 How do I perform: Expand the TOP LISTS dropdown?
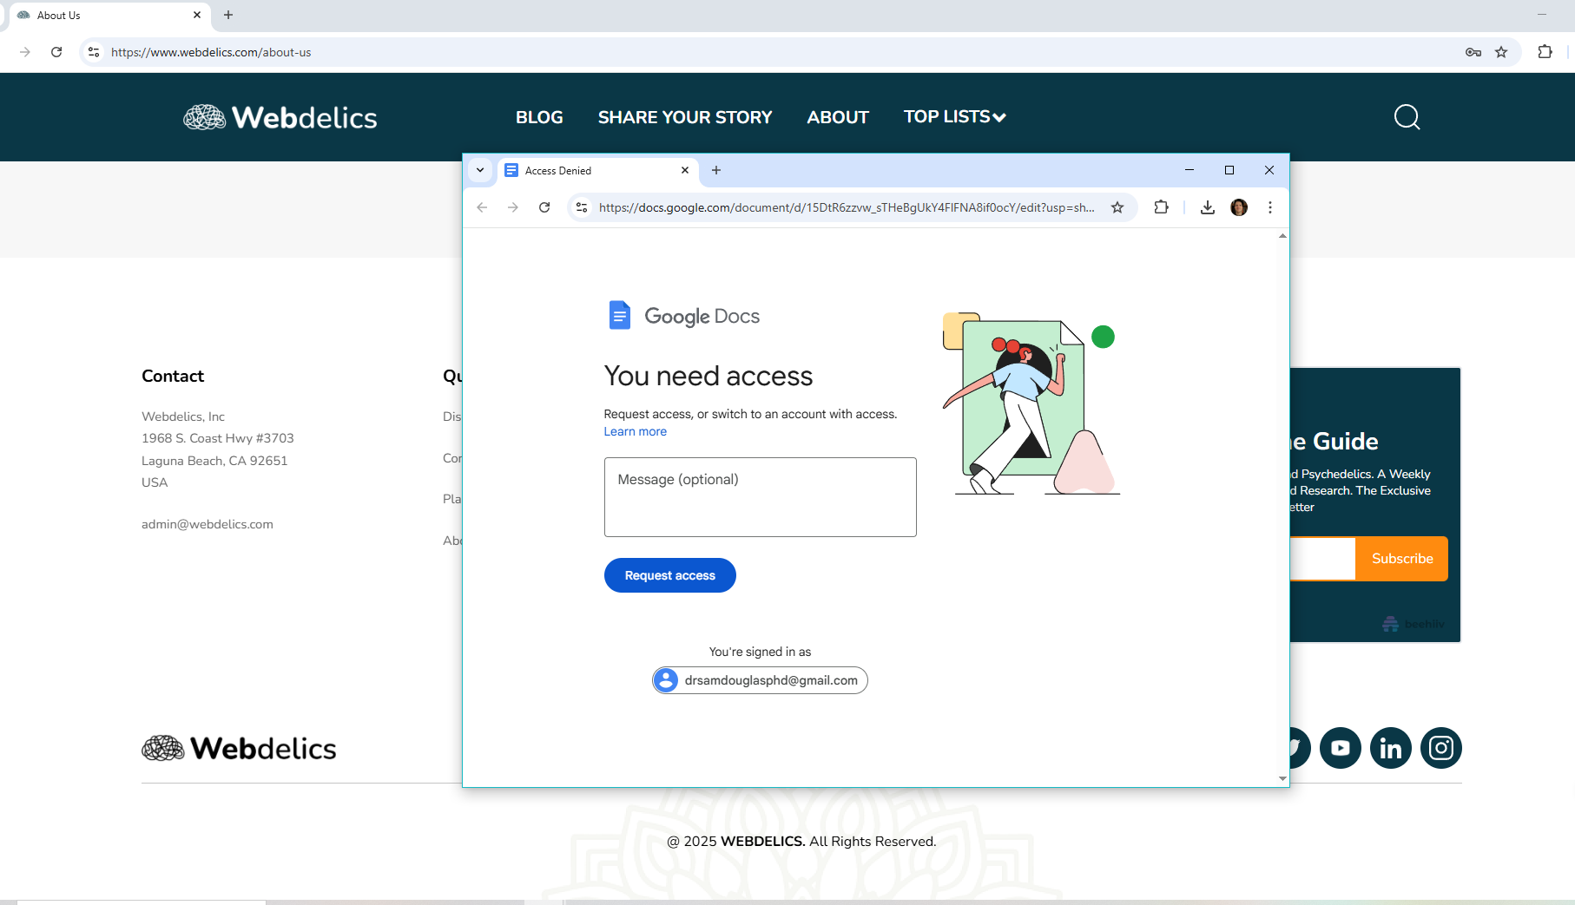(x=955, y=116)
